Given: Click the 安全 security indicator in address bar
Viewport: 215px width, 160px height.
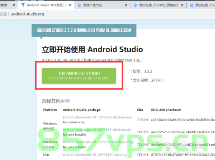Looking at the screenshot, I should (3, 14).
